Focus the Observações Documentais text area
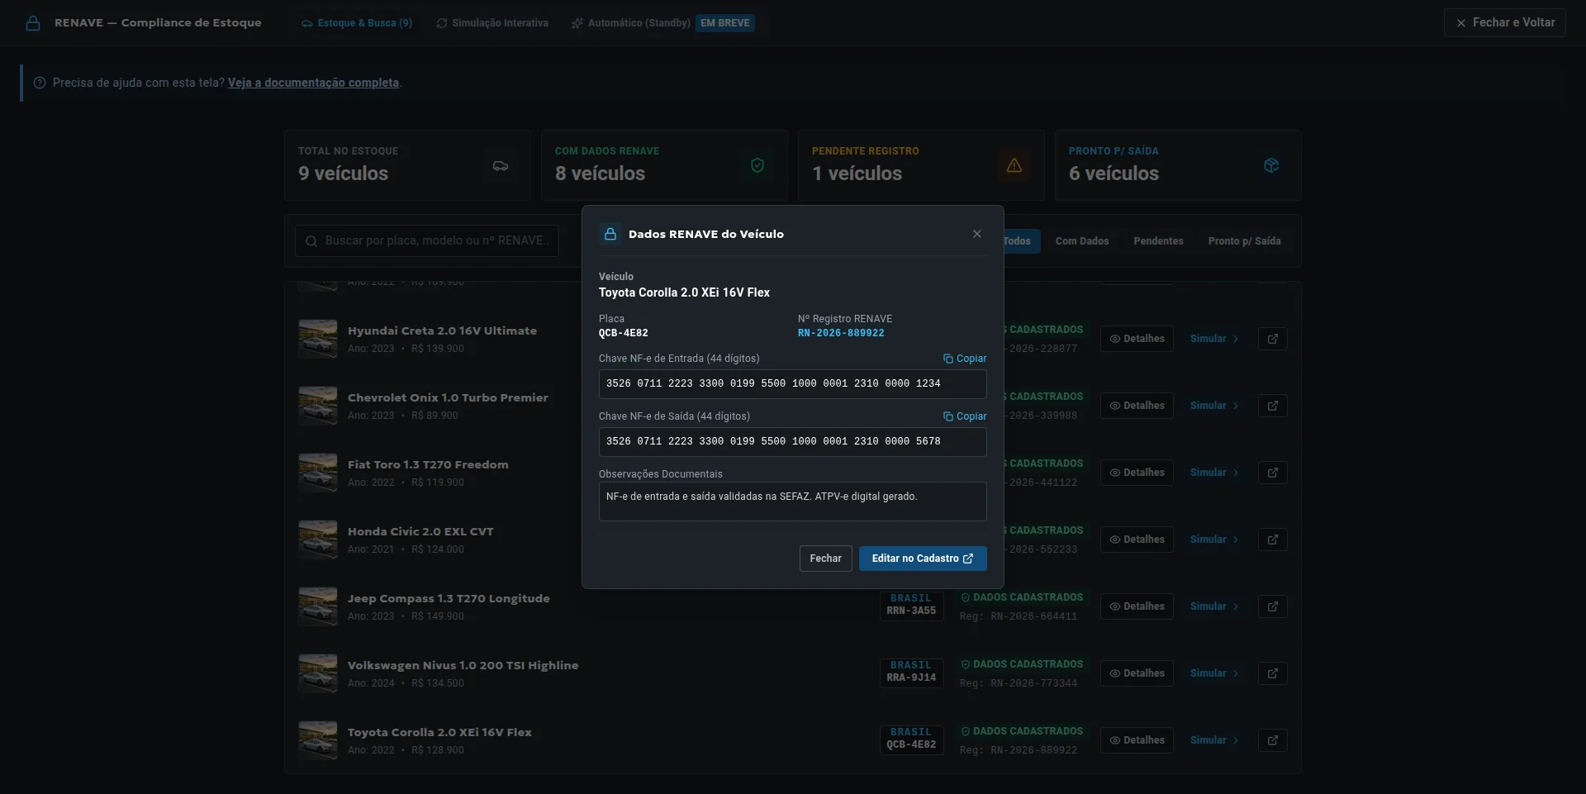 [x=792, y=502]
